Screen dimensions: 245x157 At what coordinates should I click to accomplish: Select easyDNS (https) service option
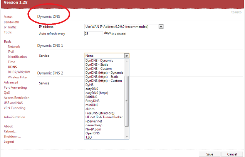104,93
